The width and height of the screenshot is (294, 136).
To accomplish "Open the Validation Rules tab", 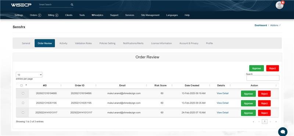I will coord(83,43).
